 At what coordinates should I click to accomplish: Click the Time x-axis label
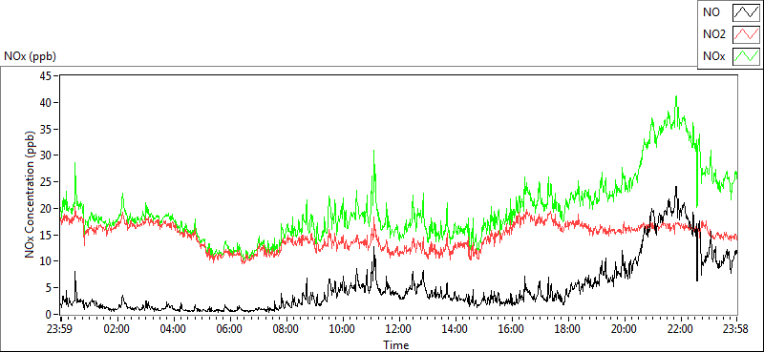coord(395,345)
